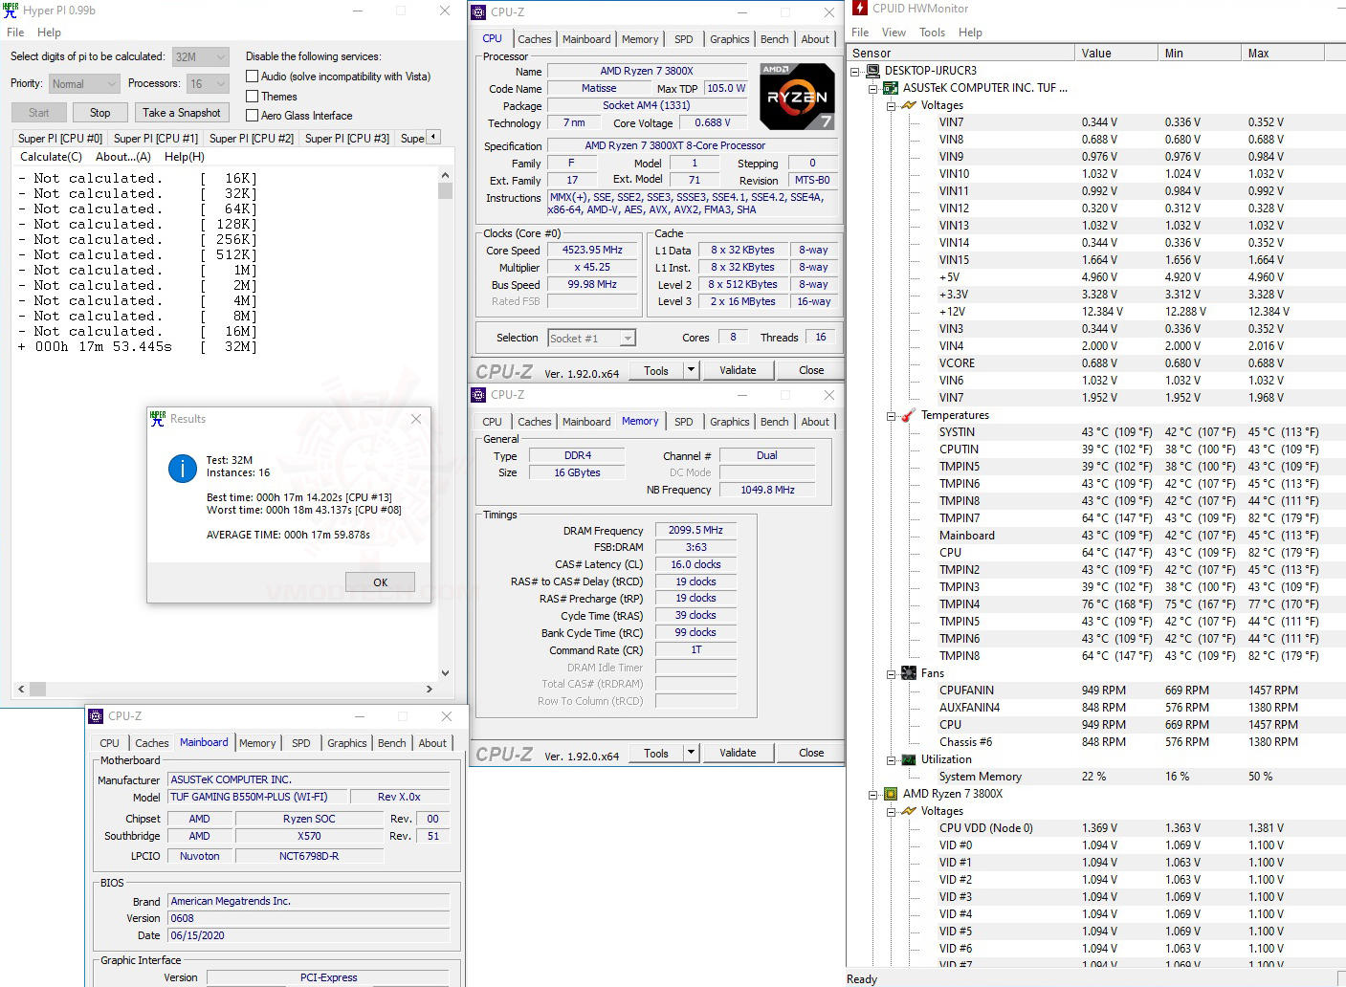Click the Max column header in HWMonitor

tap(1282, 54)
